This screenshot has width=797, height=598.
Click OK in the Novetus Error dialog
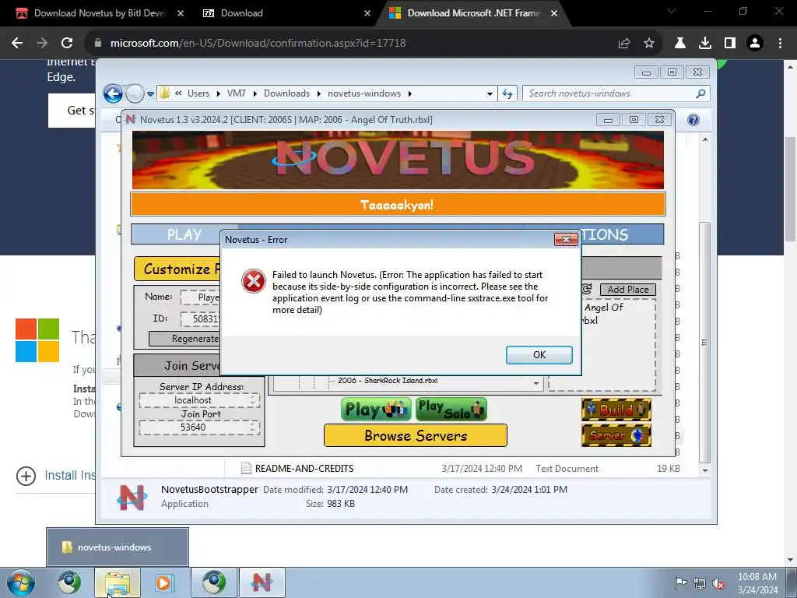pyautogui.click(x=539, y=355)
